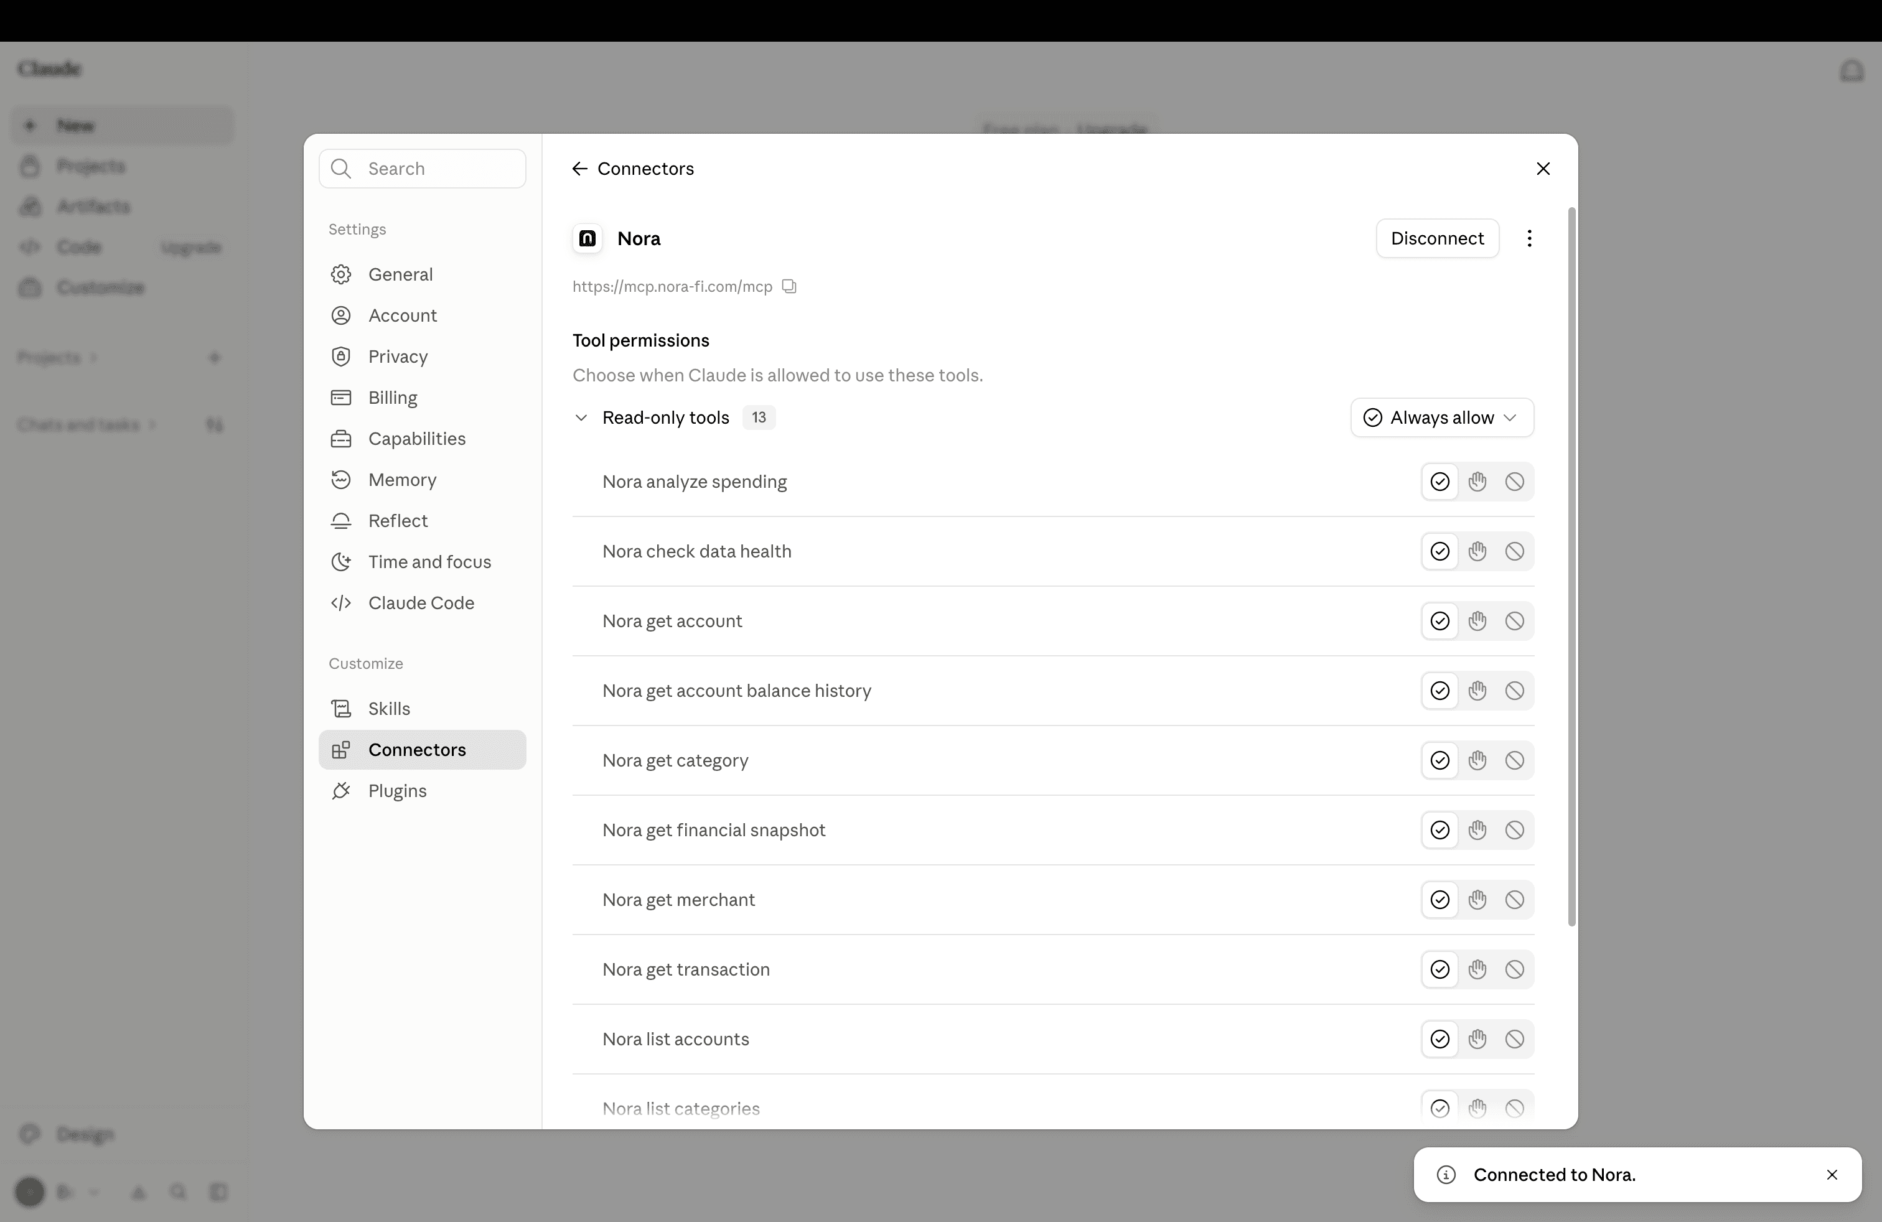Open Time and focus settings

[422, 562]
